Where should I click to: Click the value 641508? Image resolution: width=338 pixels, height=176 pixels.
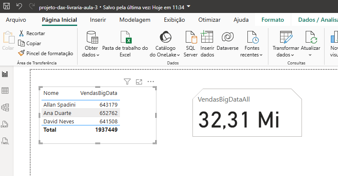tap(109, 121)
